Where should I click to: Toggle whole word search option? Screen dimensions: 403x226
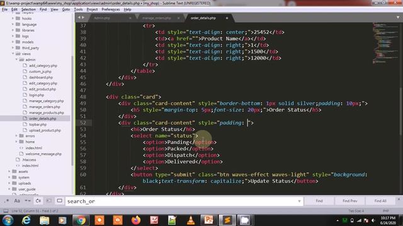pos(28,201)
